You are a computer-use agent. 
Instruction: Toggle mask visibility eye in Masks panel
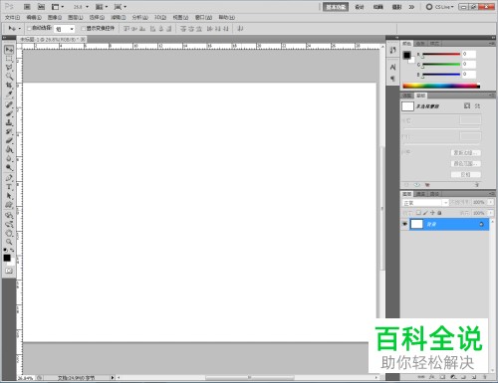point(417,185)
